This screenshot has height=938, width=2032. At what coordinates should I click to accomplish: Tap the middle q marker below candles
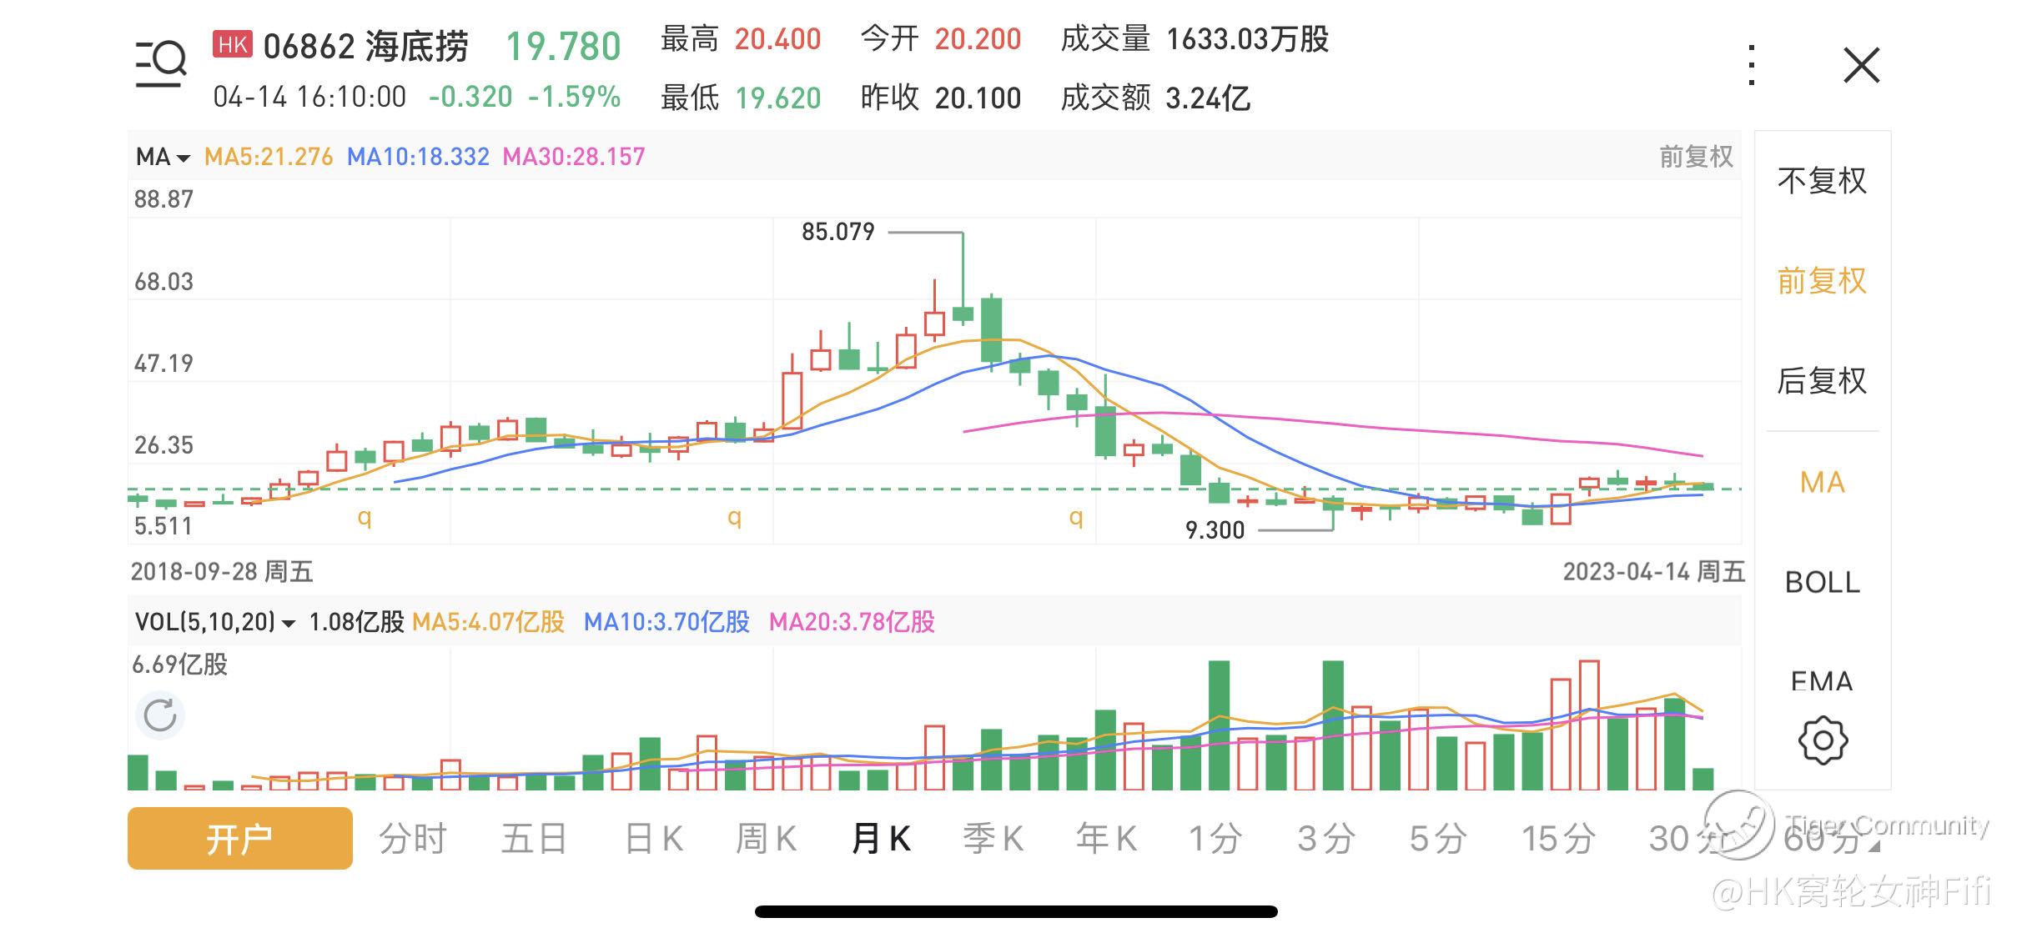(x=735, y=518)
